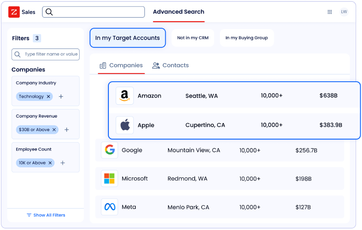Remove the $30B or Above chip
The height and width of the screenshot is (230, 362).
(54, 129)
